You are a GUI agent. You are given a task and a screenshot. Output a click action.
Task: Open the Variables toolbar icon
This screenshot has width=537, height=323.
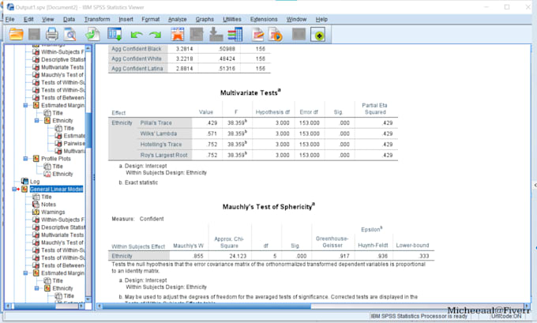[235, 35]
